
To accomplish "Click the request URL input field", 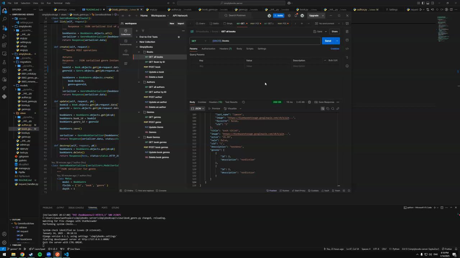I will [x=264, y=41].
